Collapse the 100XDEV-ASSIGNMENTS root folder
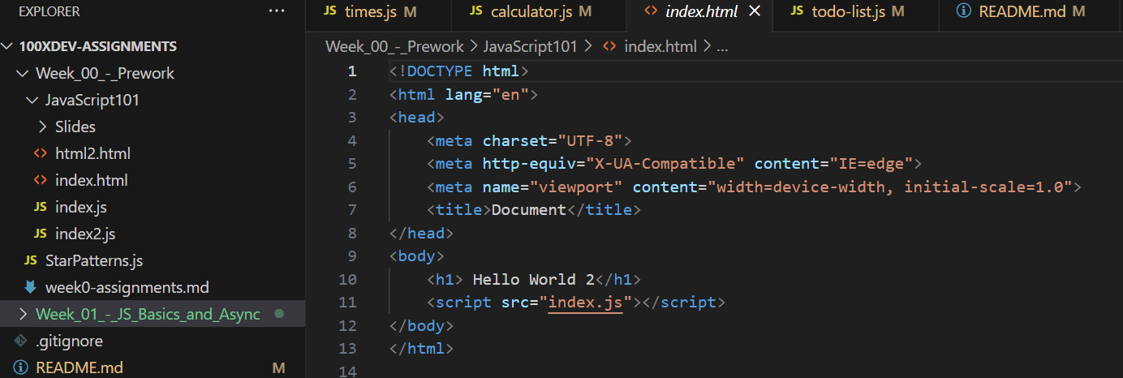The width and height of the screenshot is (1123, 378). (x=9, y=46)
